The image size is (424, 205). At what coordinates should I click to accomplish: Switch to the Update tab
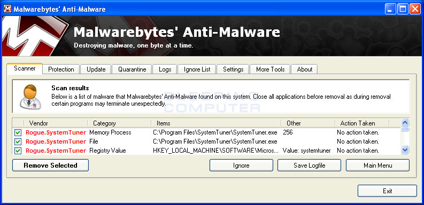pyautogui.click(x=96, y=69)
